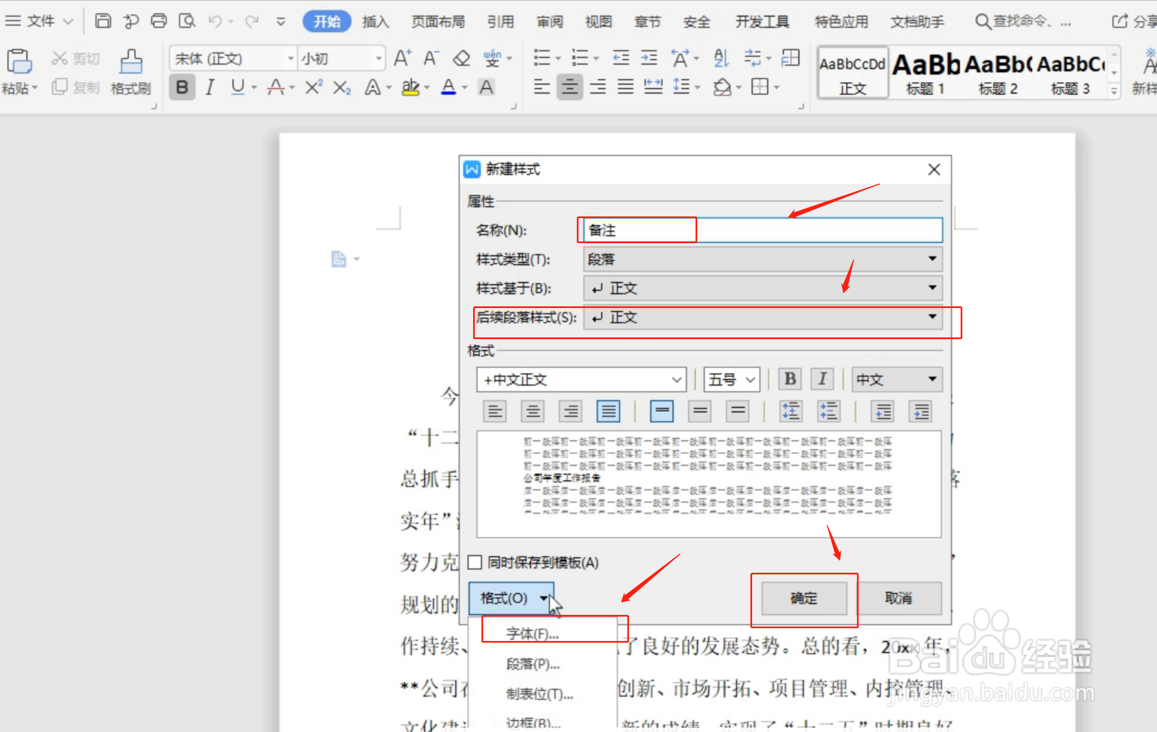Toggle bold in the style format section
The width and height of the screenshot is (1157, 732).
[x=789, y=379]
